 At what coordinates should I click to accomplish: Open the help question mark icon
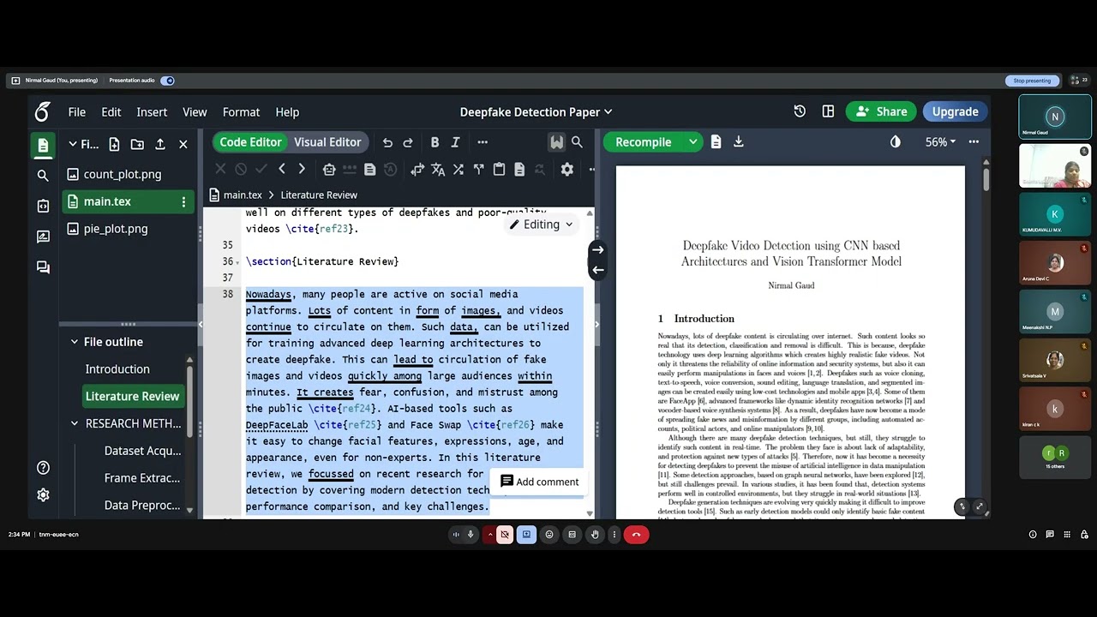click(x=43, y=468)
